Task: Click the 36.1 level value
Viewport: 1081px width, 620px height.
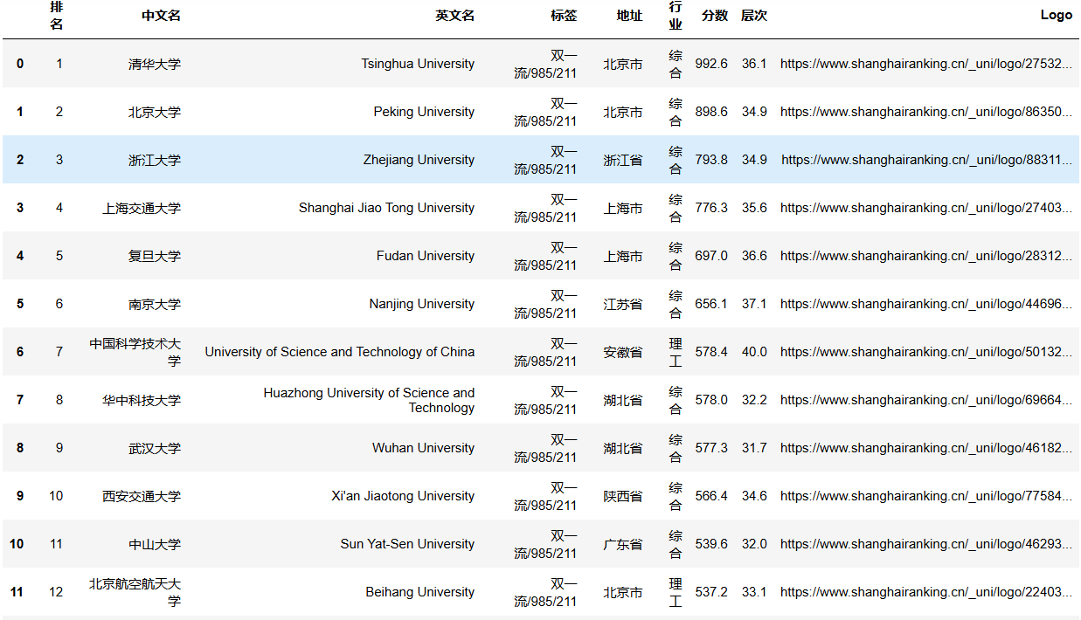Action: 754,64
